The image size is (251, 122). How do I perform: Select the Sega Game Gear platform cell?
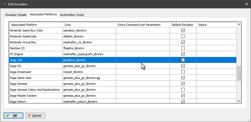click(x=36, y=78)
